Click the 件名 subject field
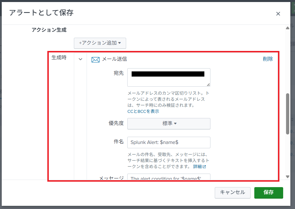The image size is (295, 209). (169, 142)
